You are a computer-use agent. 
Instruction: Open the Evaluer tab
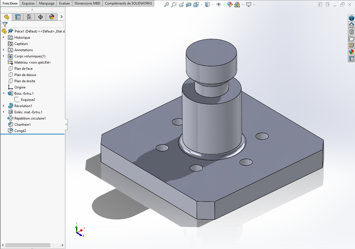[x=64, y=3]
